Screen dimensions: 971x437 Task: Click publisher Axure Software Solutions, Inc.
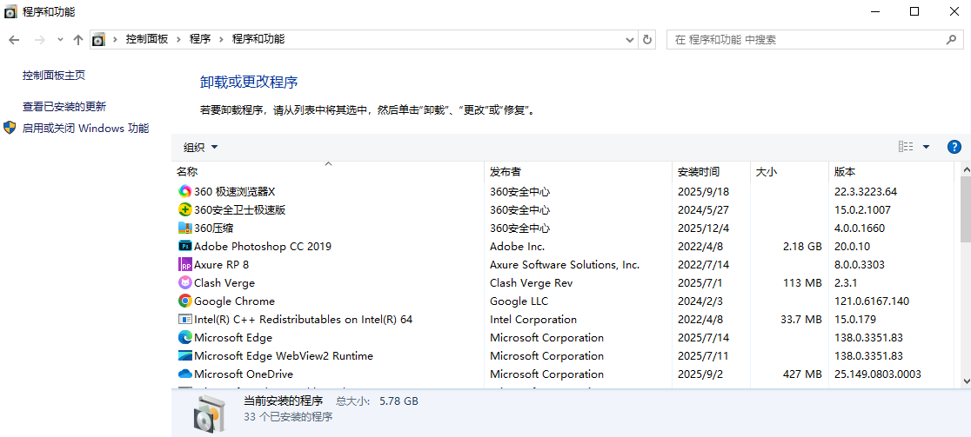tap(565, 265)
